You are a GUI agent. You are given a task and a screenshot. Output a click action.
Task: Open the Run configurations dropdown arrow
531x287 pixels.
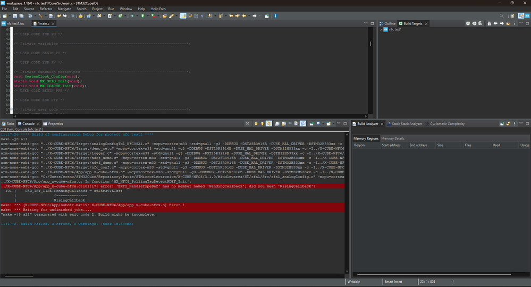point(148,16)
